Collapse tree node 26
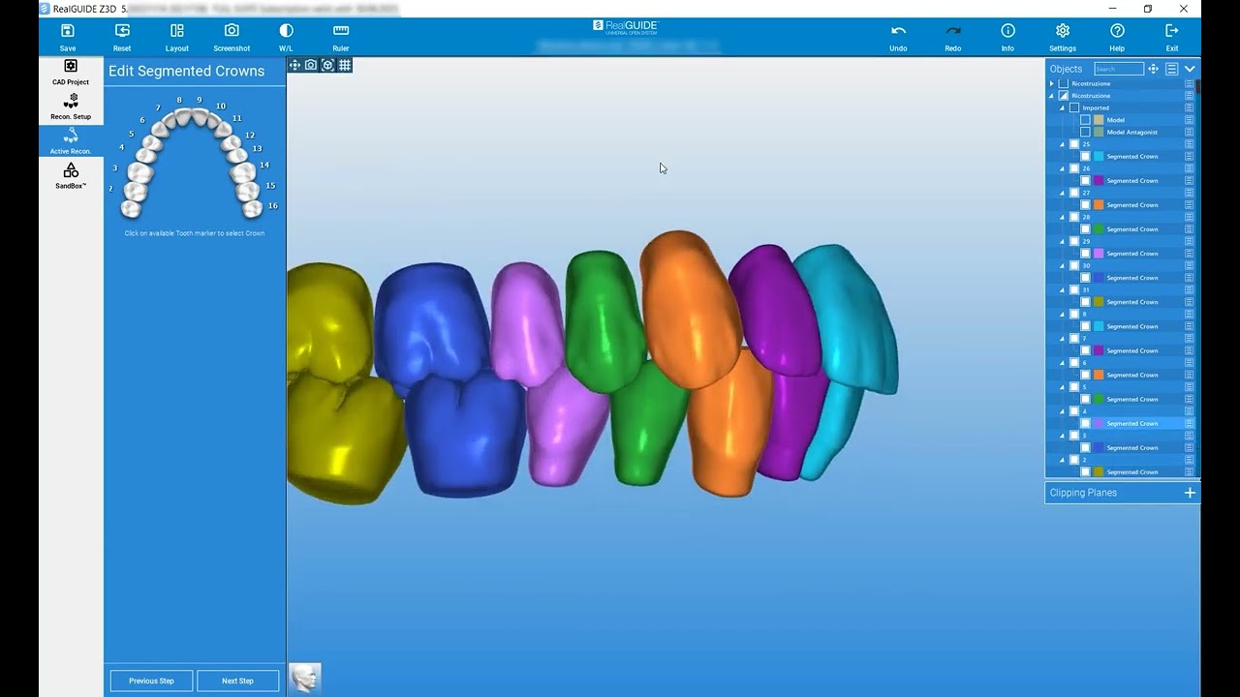 click(1063, 168)
